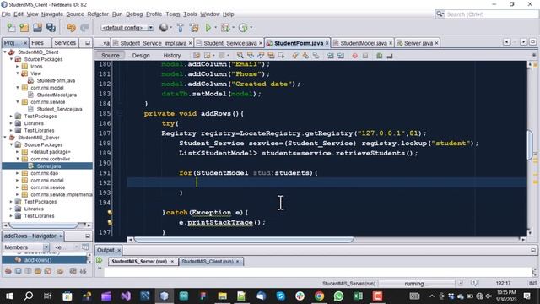The width and height of the screenshot is (540, 304).
Task: Click the Save All toolbar icon
Action: click(51, 28)
